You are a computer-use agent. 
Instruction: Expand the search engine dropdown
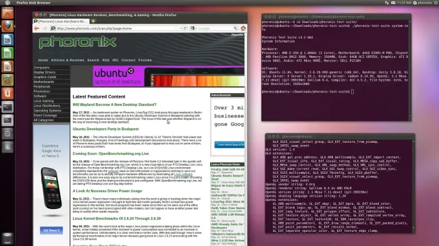[193, 28]
